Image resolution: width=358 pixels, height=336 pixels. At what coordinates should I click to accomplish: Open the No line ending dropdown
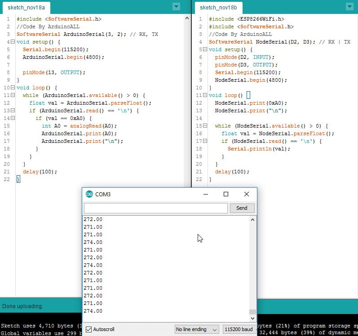(197, 329)
